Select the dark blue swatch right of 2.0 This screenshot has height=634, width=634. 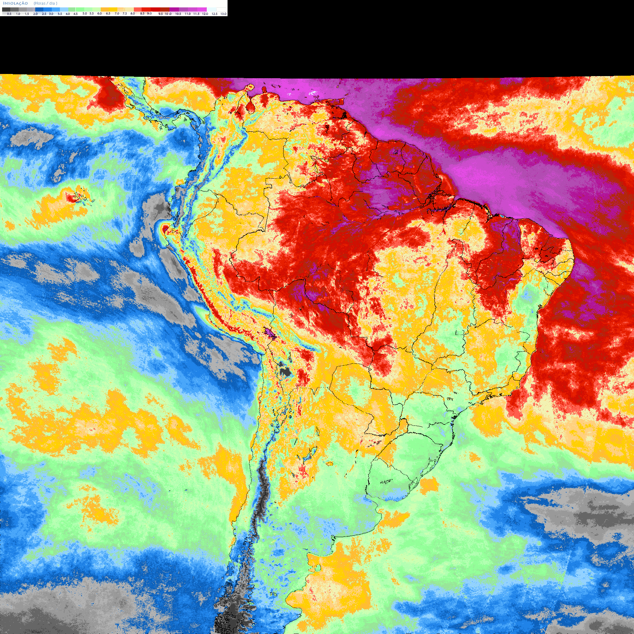point(39,10)
